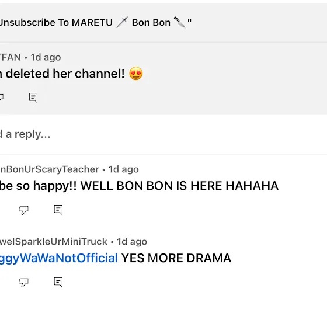Click the heart-eyes emoji after "deleted her channel!"

point(136,74)
